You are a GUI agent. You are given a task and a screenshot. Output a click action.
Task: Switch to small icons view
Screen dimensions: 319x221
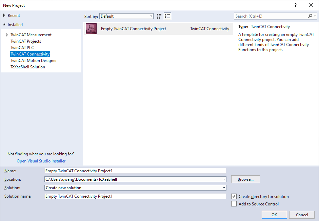tap(159, 16)
